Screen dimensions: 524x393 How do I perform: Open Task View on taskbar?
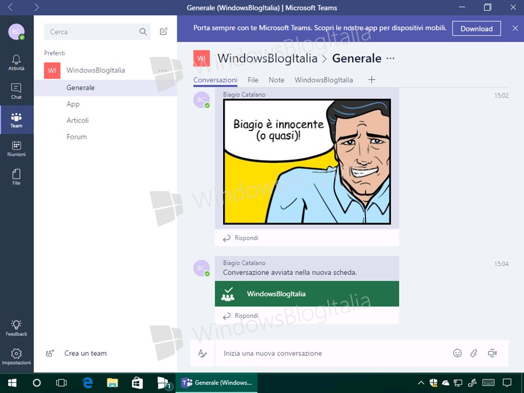pos(62,383)
